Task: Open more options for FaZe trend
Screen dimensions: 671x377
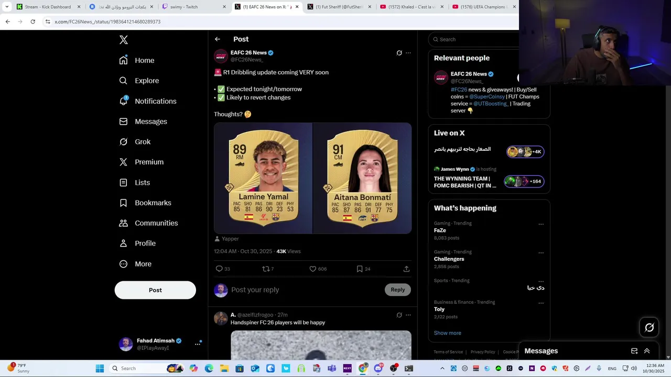Action: 541,224
